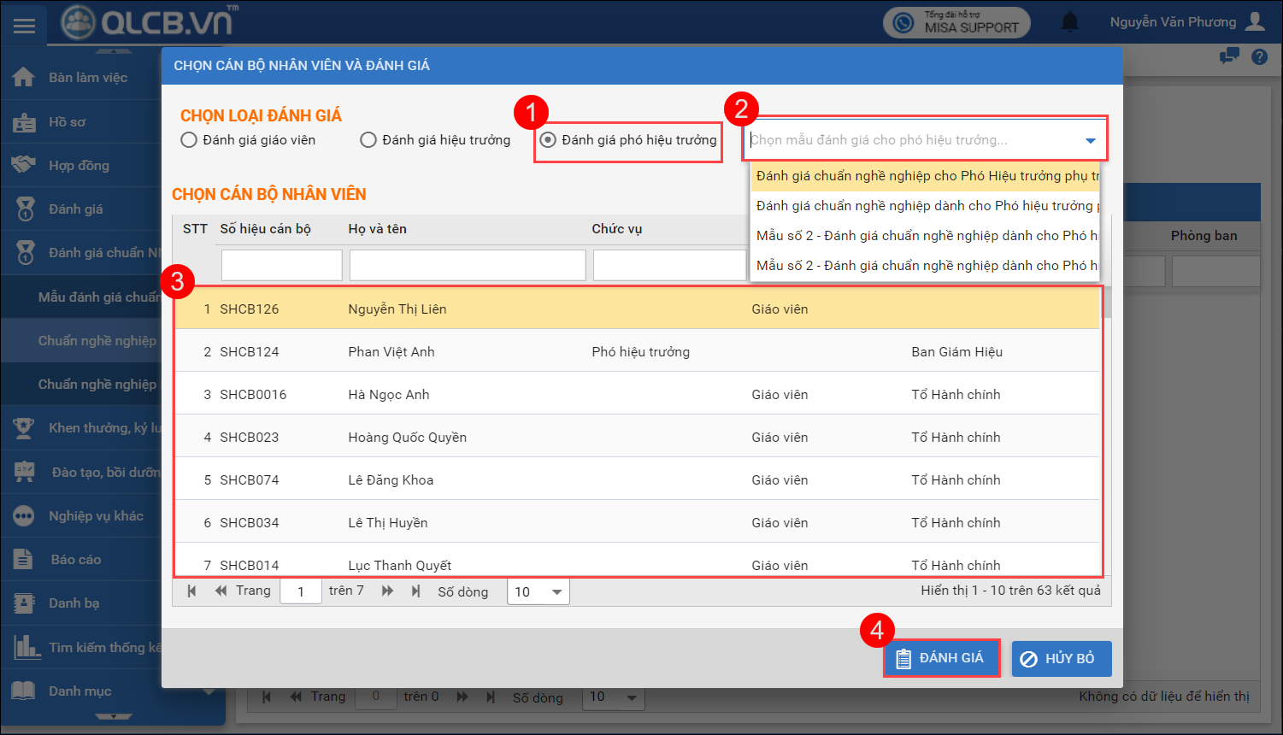Click the MISA SUPPORT hotline icon
This screenshot has height=735, width=1283.
[x=903, y=23]
